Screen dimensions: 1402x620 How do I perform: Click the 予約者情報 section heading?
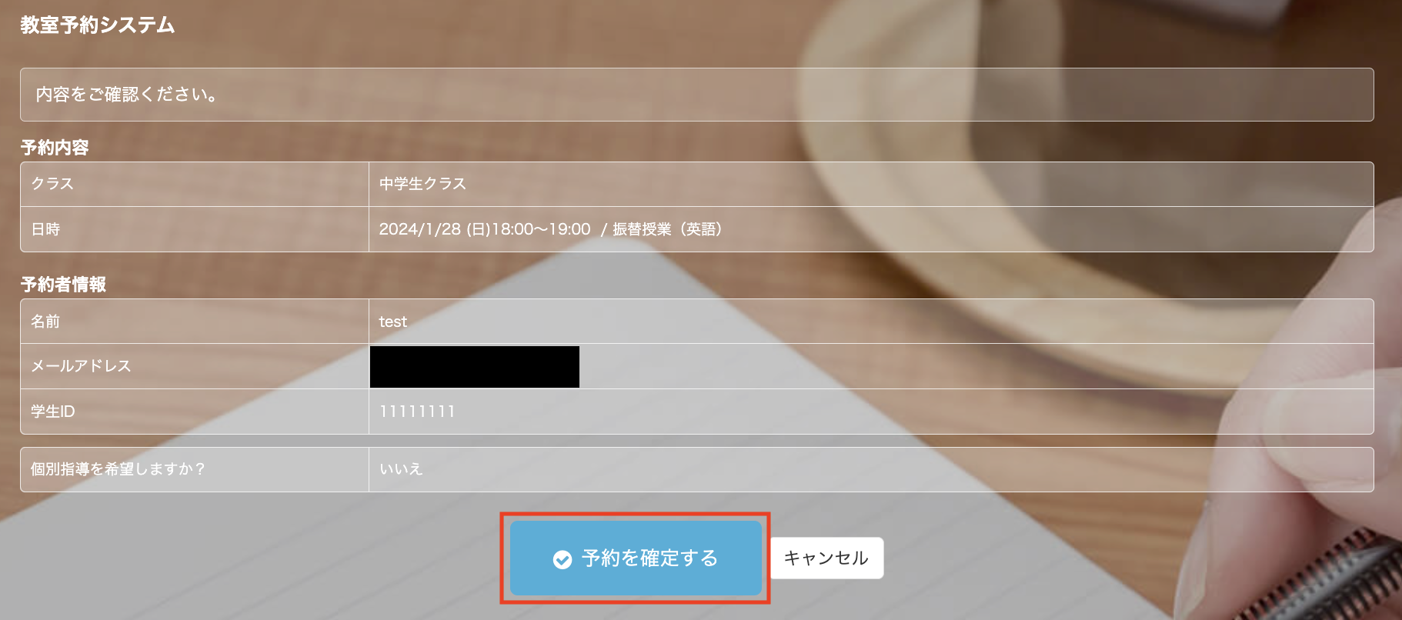[63, 285]
